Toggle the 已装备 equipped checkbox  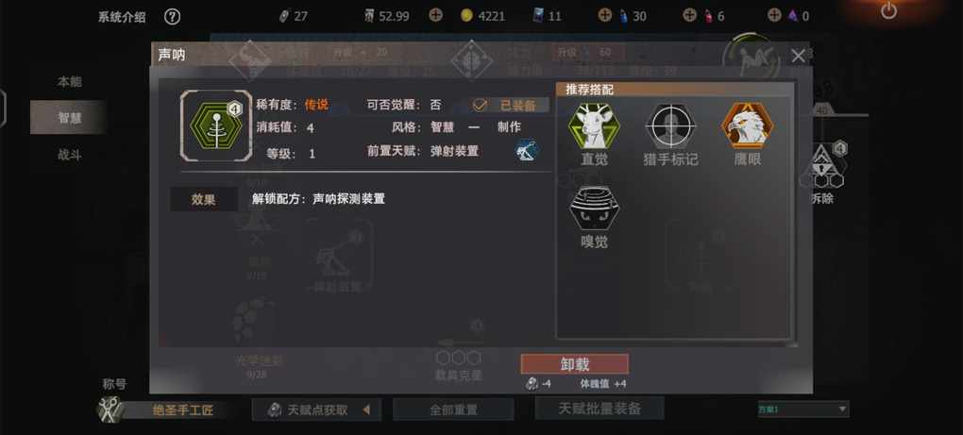coord(480,105)
